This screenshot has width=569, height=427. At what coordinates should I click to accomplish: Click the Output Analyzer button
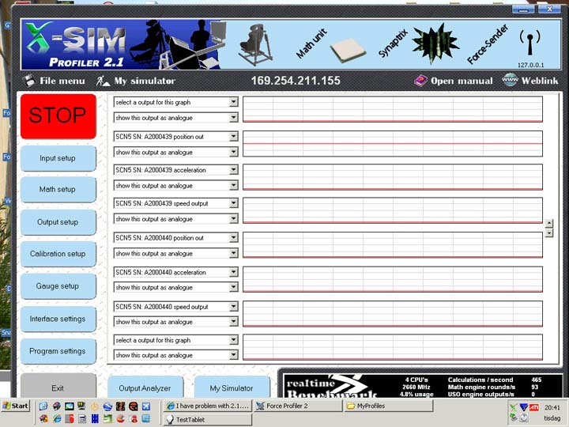coord(145,388)
